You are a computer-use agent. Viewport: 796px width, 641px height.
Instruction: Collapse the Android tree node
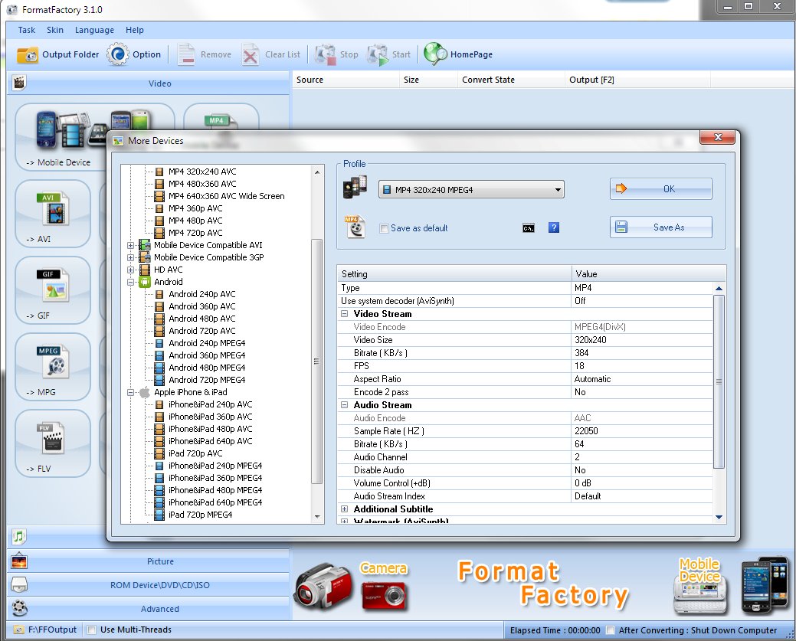pyautogui.click(x=130, y=282)
